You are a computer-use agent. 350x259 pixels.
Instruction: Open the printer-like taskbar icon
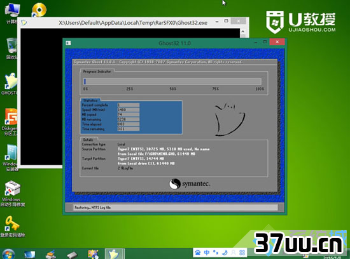point(51,255)
